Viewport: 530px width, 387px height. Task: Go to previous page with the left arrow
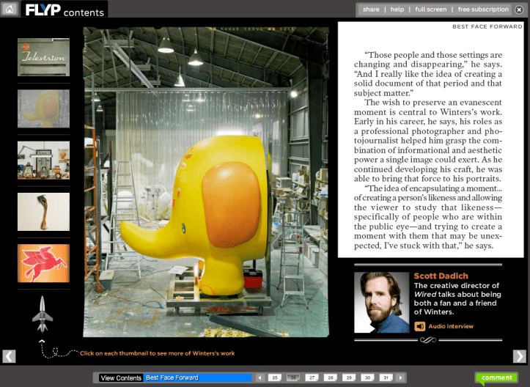[9, 356]
